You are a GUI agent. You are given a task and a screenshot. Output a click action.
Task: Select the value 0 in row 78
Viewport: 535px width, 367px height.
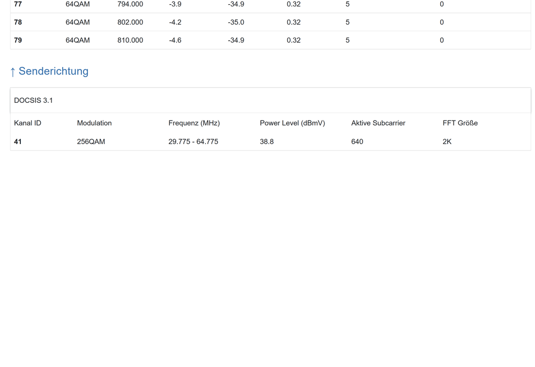pyautogui.click(x=441, y=22)
